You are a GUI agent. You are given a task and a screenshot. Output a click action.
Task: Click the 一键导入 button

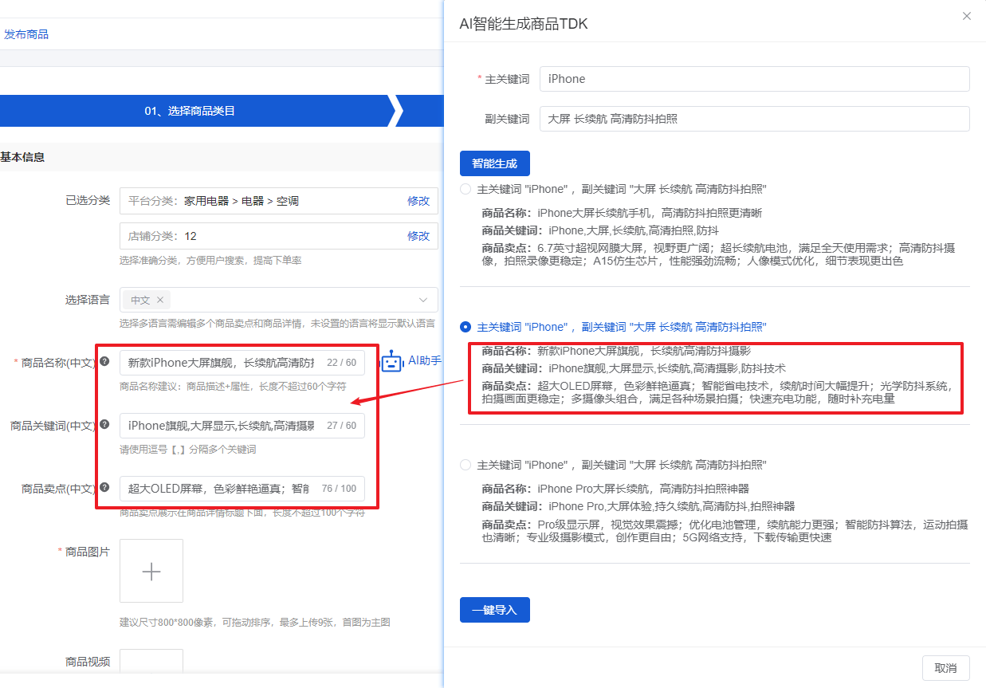tap(495, 610)
